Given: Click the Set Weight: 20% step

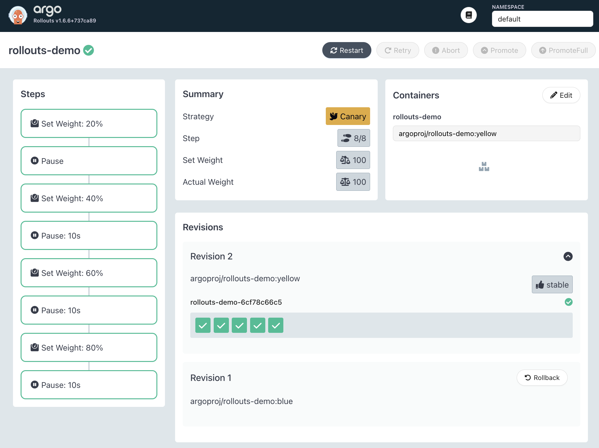Looking at the screenshot, I should [x=89, y=123].
